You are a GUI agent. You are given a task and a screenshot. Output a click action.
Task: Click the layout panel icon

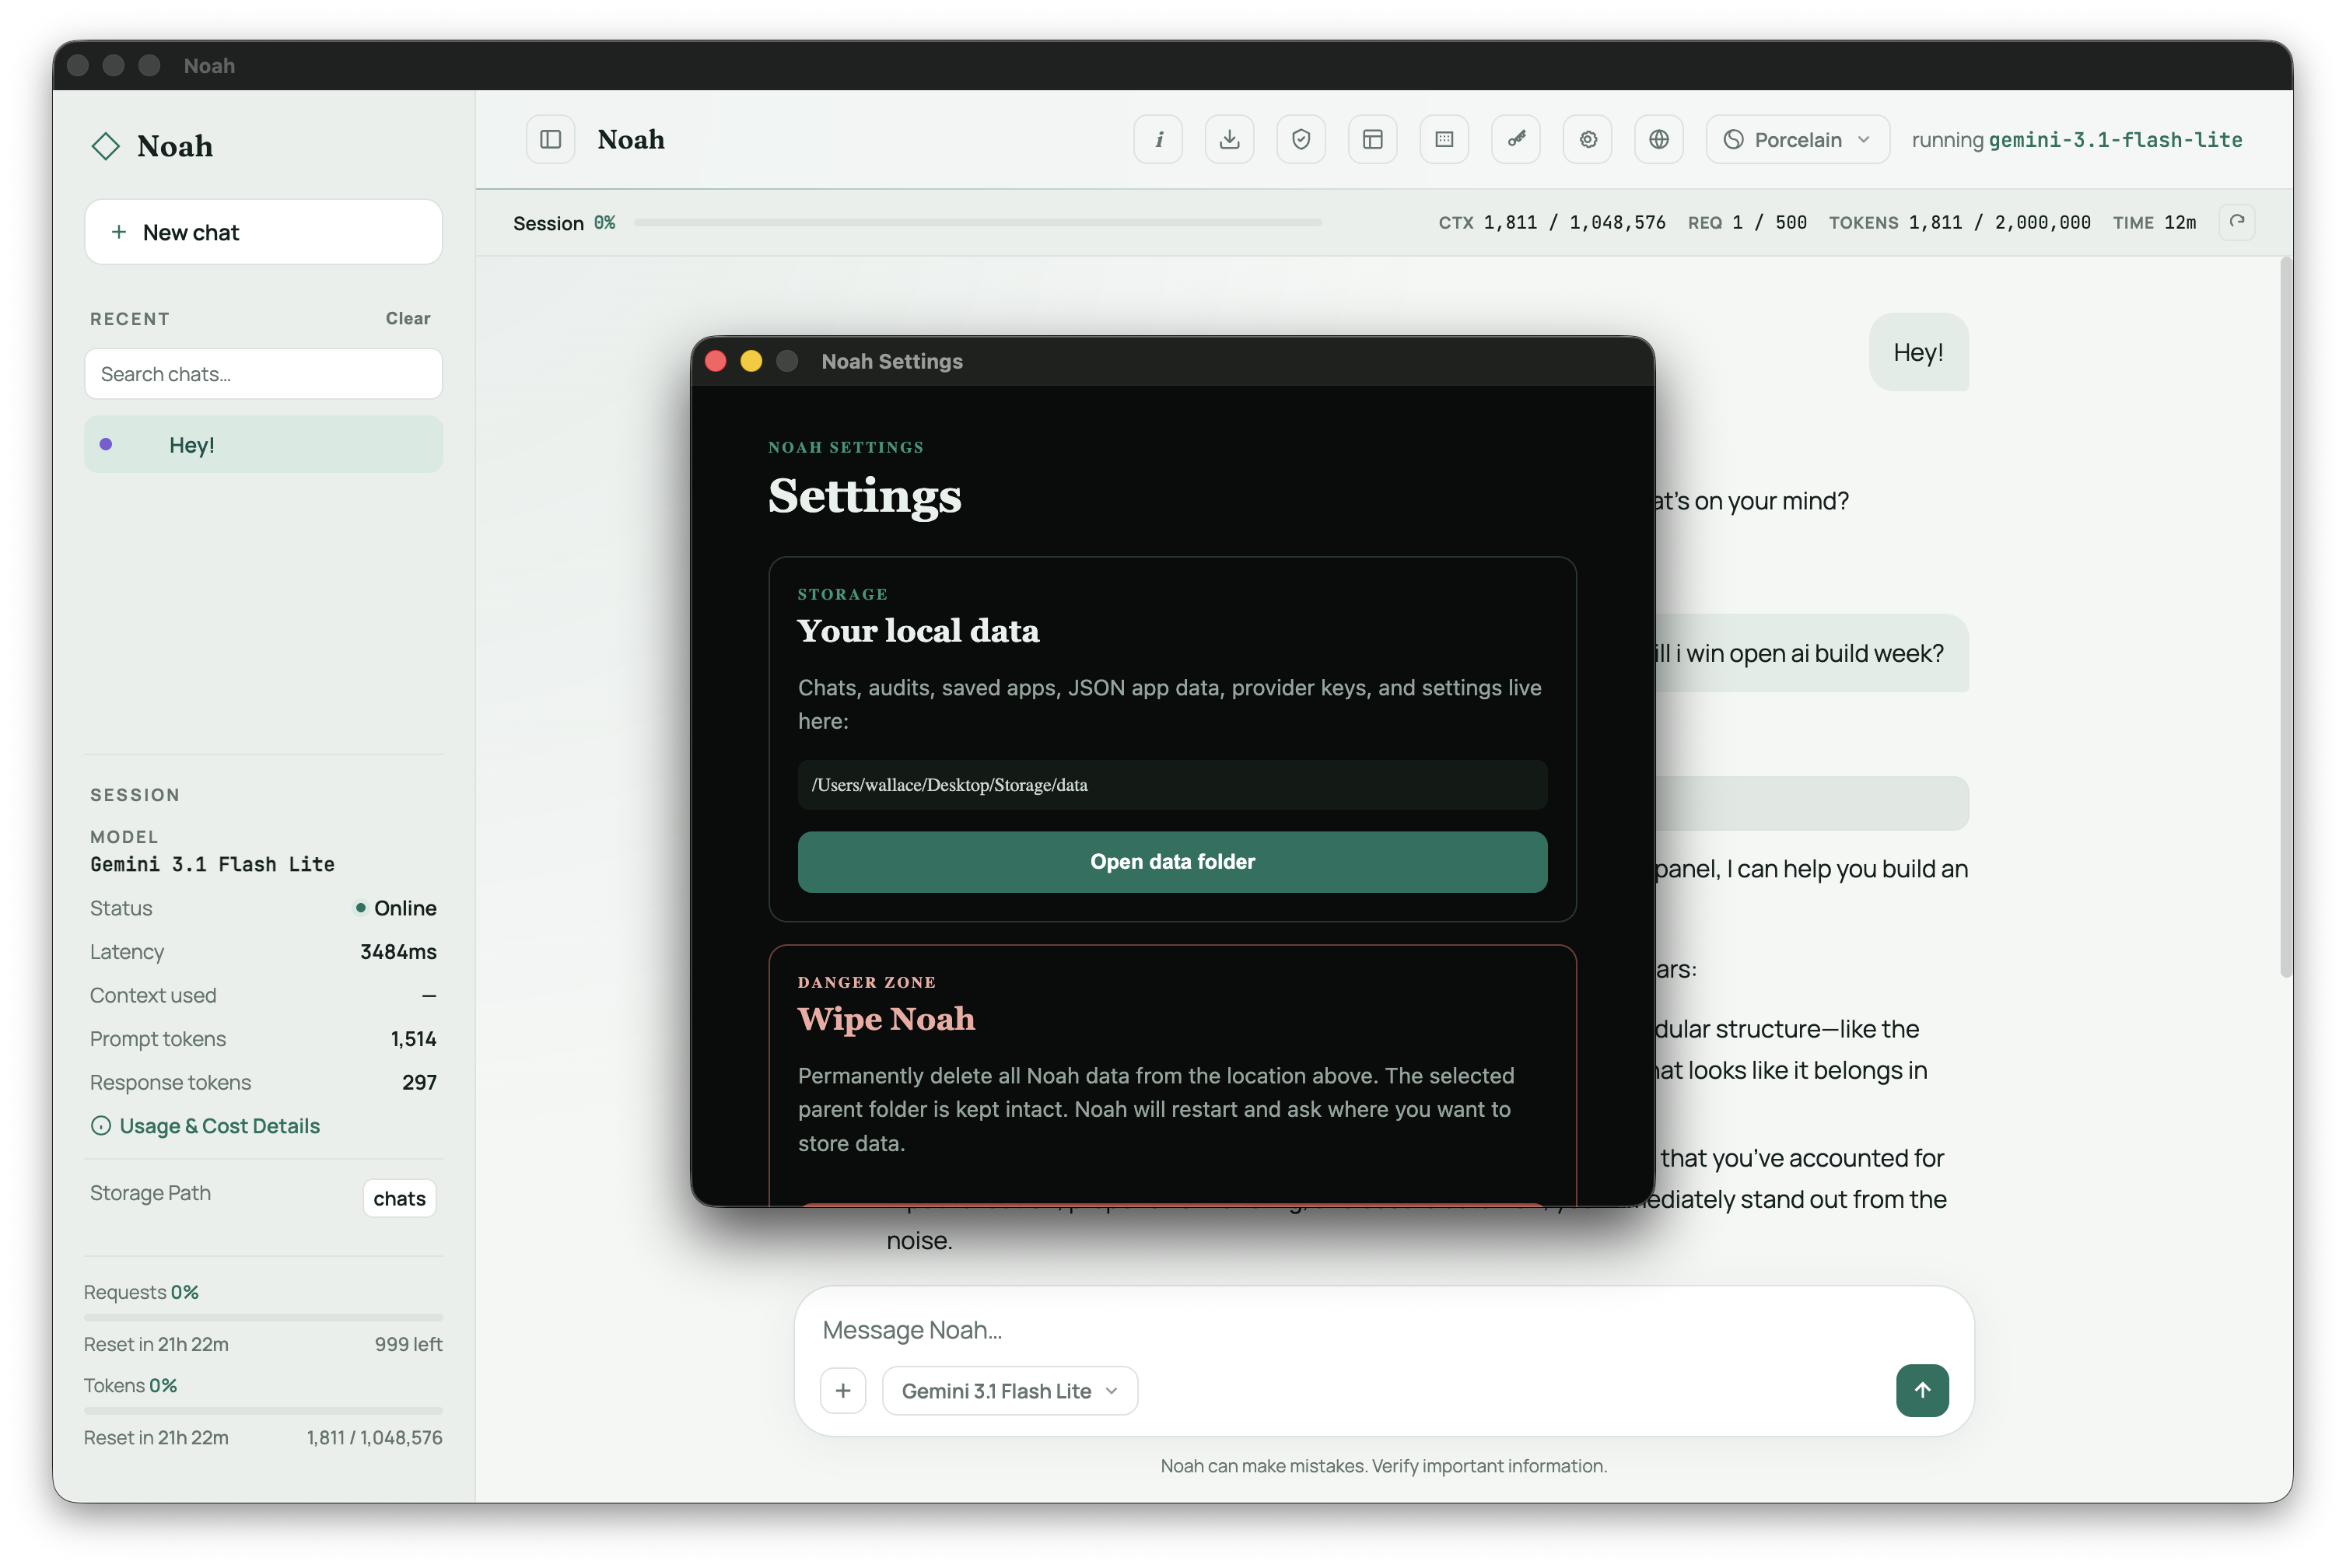pos(1372,139)
